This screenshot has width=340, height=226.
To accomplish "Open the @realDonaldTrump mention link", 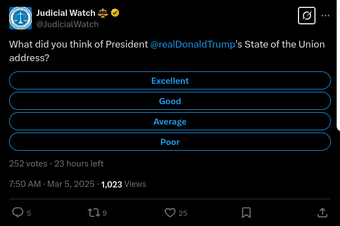I will (x=193, y=44).
